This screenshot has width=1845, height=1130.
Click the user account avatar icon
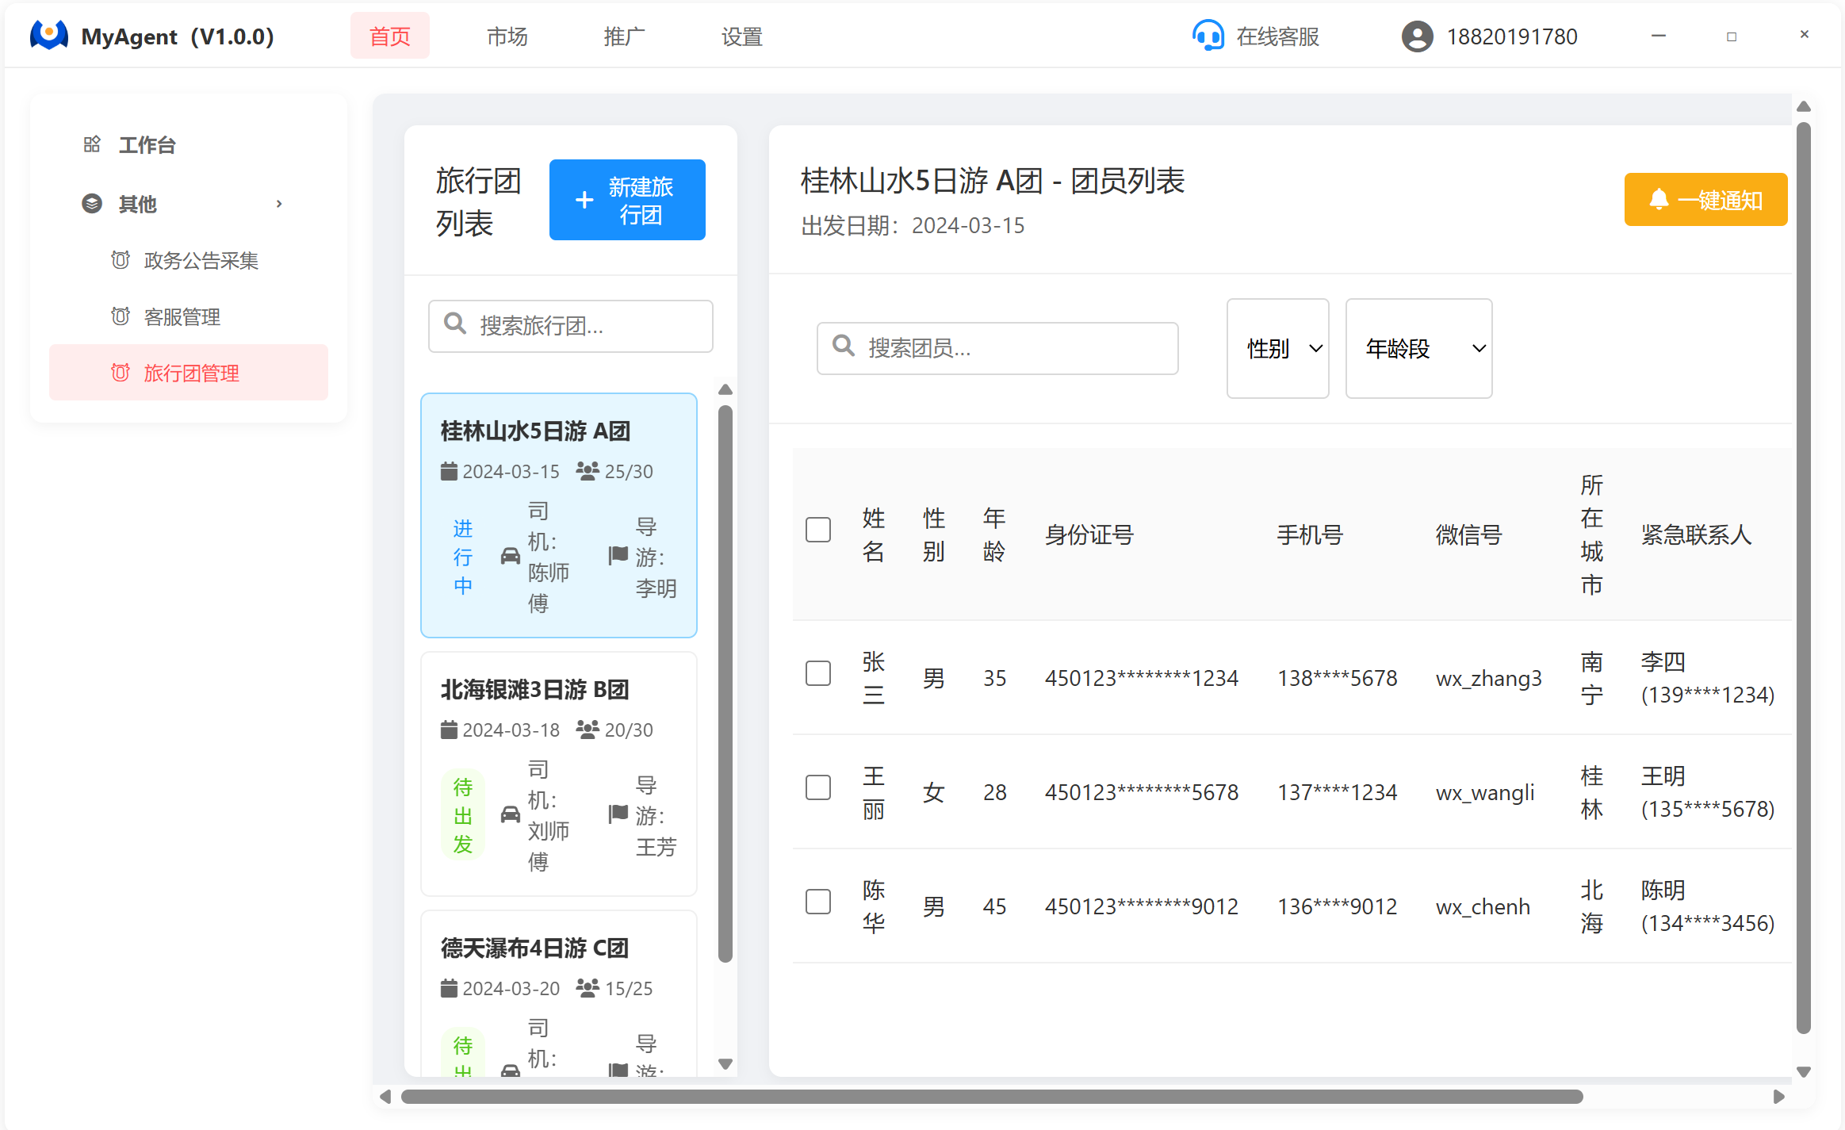(1417, 36)
